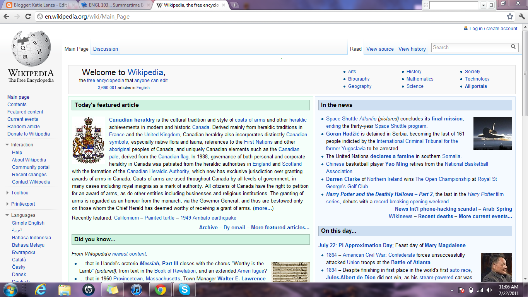Click the Wikipedia search magnifier icon
528x297 pixels.
[513, 47]
